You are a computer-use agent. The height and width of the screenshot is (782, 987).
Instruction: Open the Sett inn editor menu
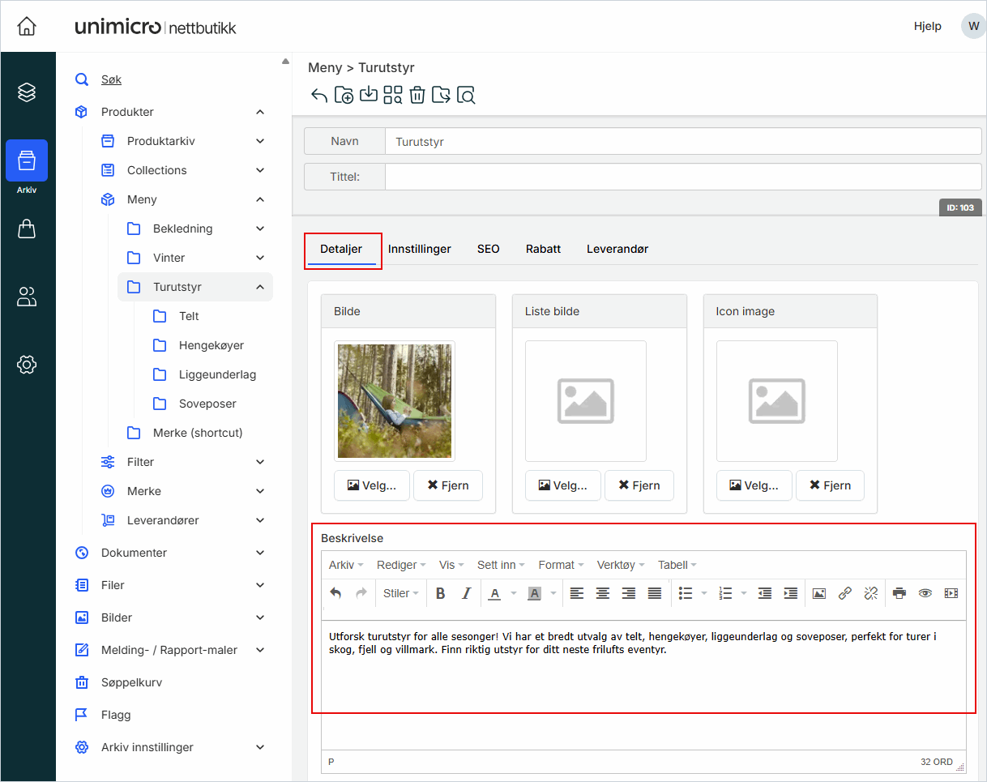[500, 565]
